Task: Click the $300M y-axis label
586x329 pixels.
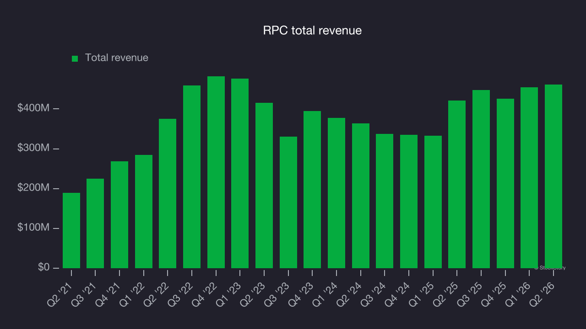Action: pos(33,148)
